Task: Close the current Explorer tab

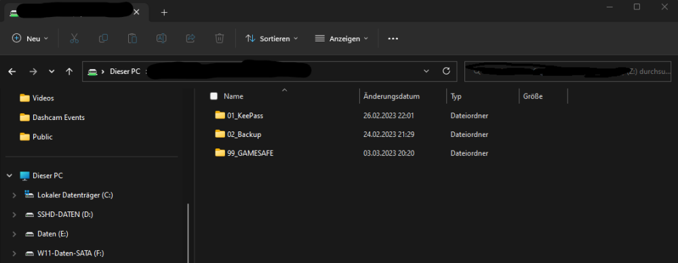Action: point(137,12)
